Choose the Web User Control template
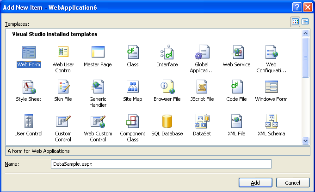Screen dimensions: 315x192 click(63, 52)
